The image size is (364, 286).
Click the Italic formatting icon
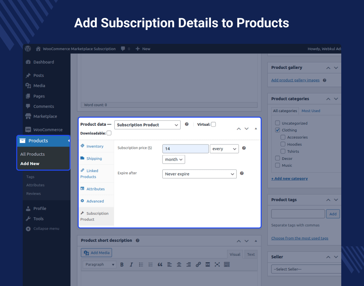(x=131, y=265)
